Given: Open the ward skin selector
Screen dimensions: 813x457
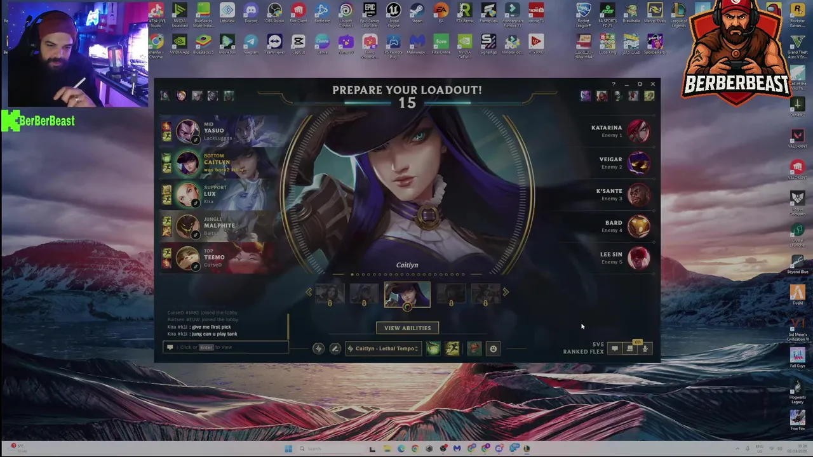Looking at the screenshot, I should click(x=474, y=348).
